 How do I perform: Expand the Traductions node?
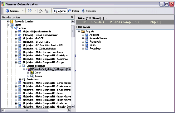click(20, 79)
